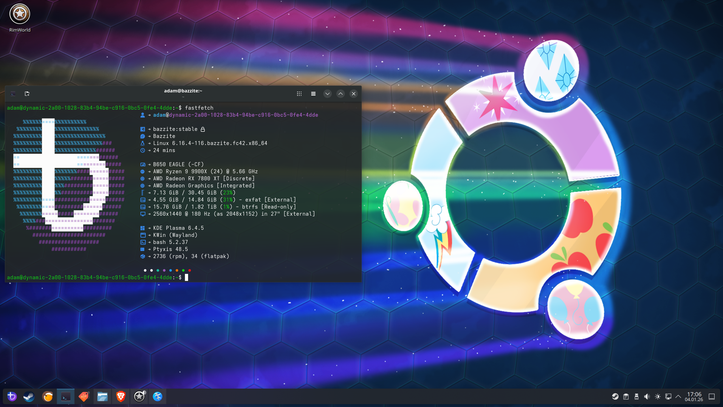The height and width of the screenshot is (407, 723).
Task: Launch Brave browser from taskbar
Action: [121, 397]
